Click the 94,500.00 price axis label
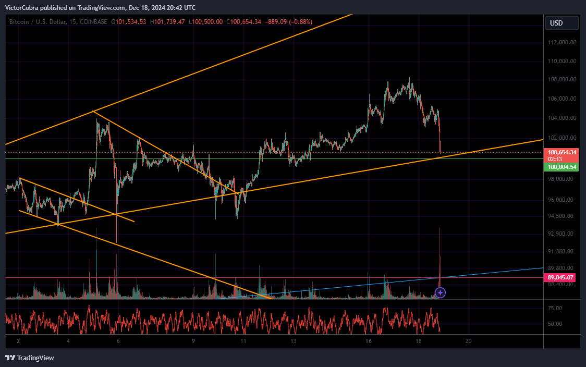This screenshot has height=367, width=586. pyautogui.click(x=560, y=216)
